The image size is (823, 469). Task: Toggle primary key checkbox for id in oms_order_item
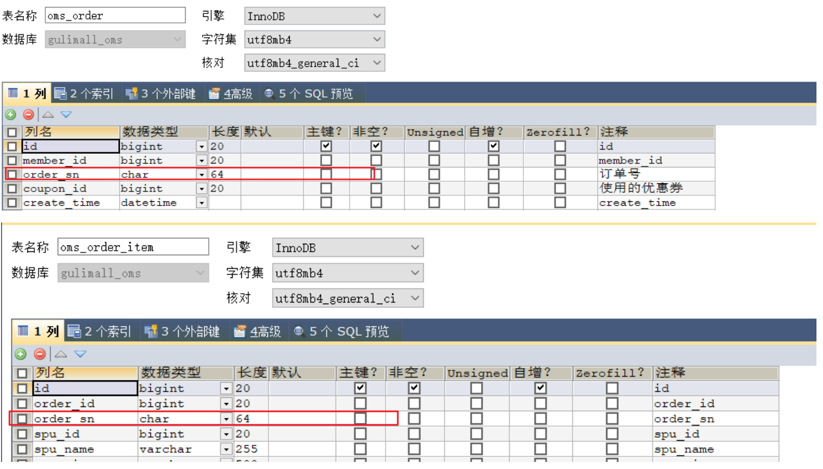click(x=360, y=388)
